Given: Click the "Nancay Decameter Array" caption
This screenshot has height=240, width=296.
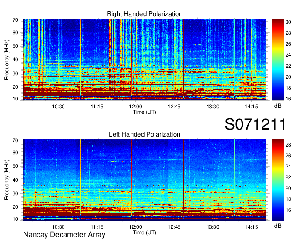Looking at the screenshot, I should (64, 234).
